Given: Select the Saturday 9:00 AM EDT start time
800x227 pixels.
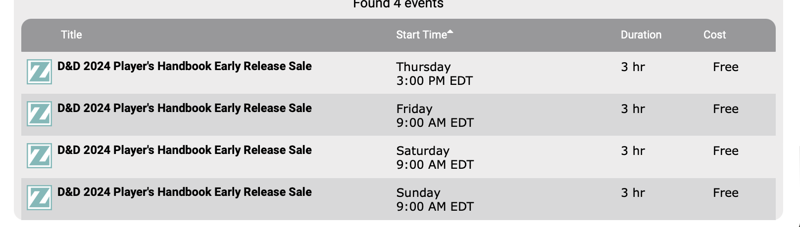Looking at the screenshot, I should click(x=435, y=157).
